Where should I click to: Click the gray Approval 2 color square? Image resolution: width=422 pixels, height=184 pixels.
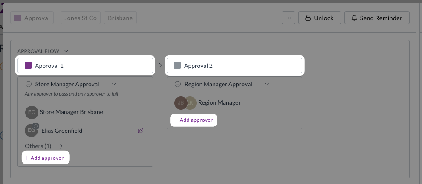(177, 66)
